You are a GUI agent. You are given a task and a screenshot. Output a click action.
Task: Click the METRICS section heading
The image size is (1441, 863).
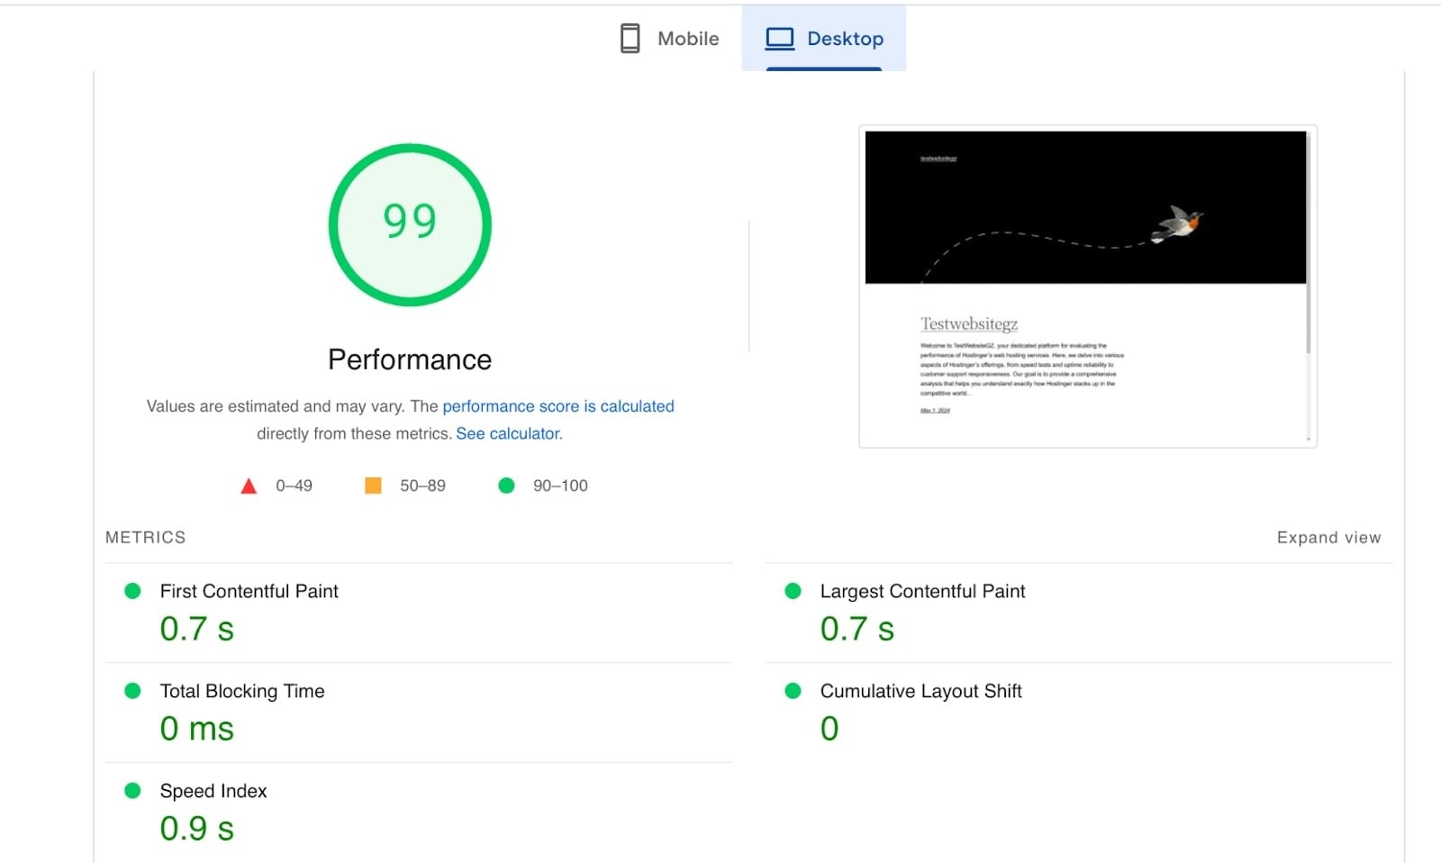click(146, 538)
